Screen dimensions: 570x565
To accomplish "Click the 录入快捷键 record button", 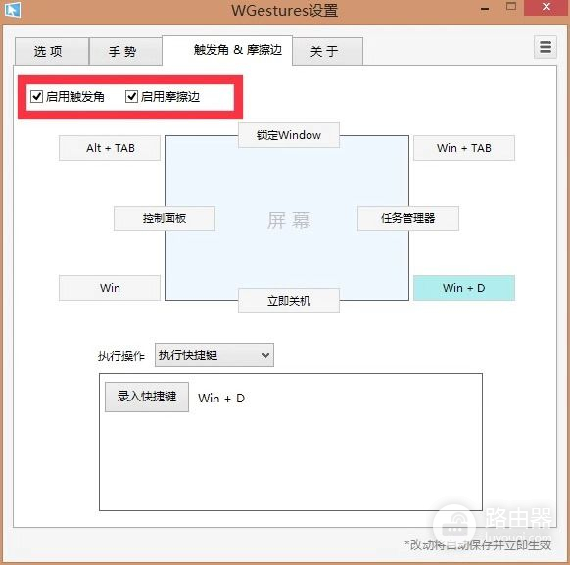I will [147, 397].
